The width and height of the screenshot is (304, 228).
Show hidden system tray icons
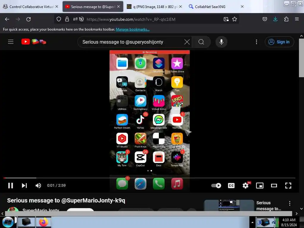[x=252, y=222]
